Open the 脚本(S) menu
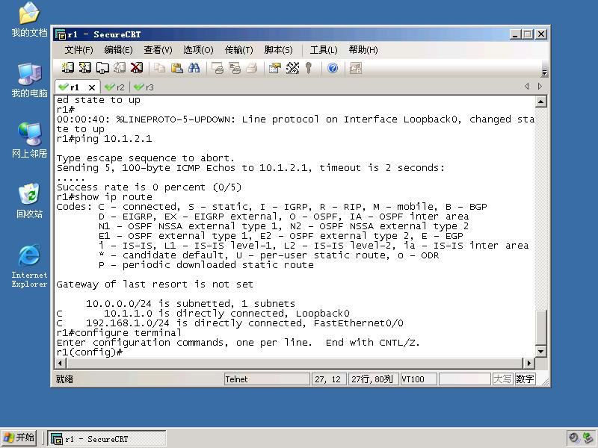 [x=278, y=50]
